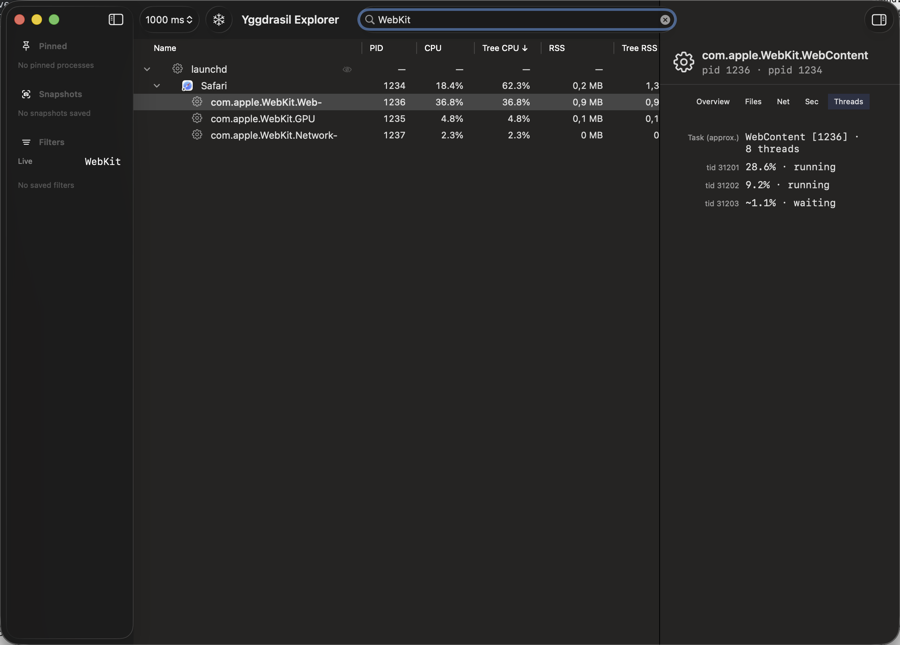Collapse the launchd tree row

pyautogui.click(x=147, y=69)
